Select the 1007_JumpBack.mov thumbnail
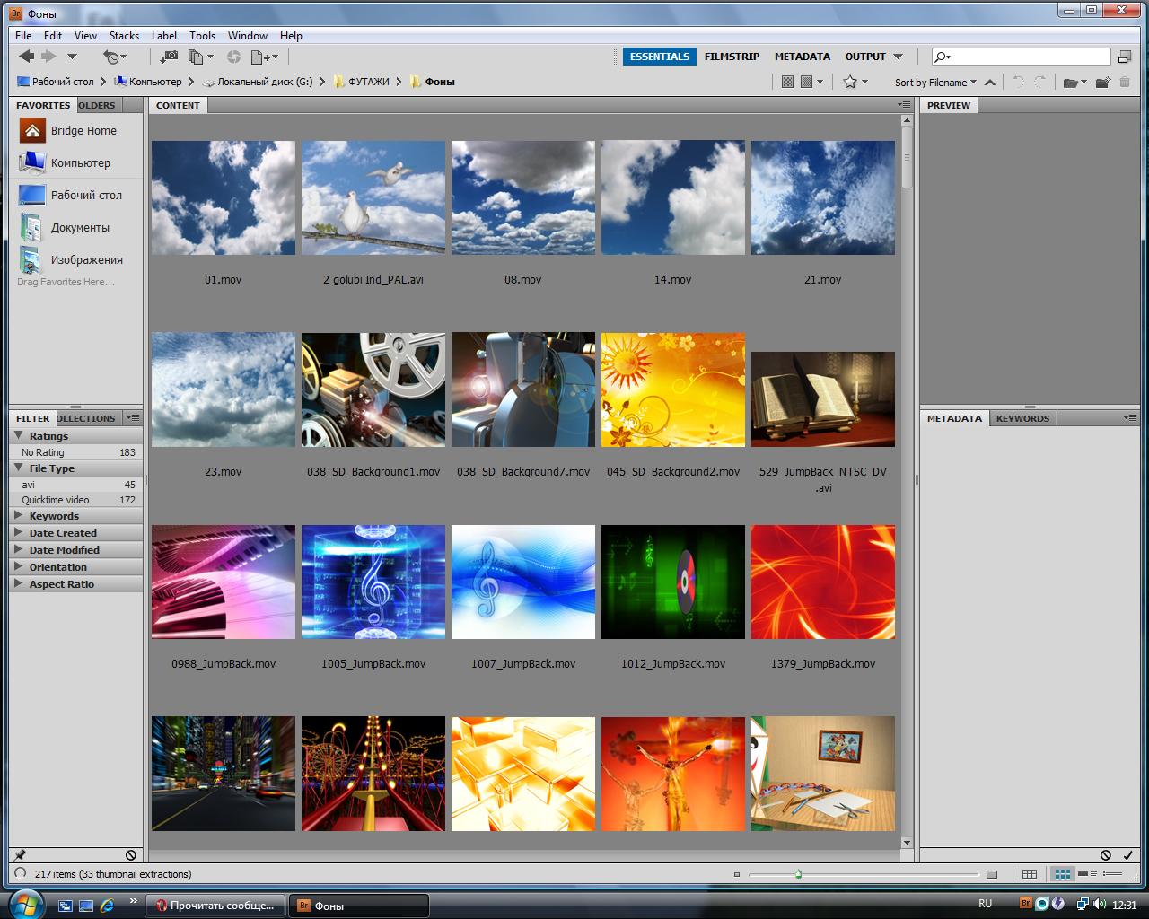Screen dimensions: 1149x919 (x=522, y=582)
